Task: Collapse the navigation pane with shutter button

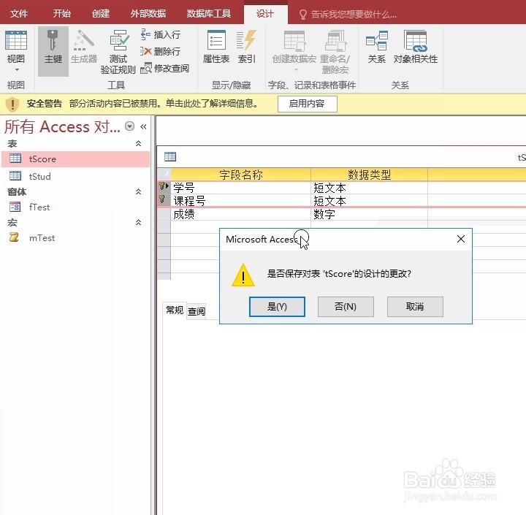Action: 144,126
